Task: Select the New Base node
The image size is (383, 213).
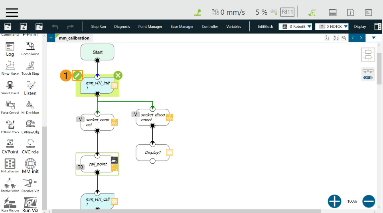Action: pos(10,68)
